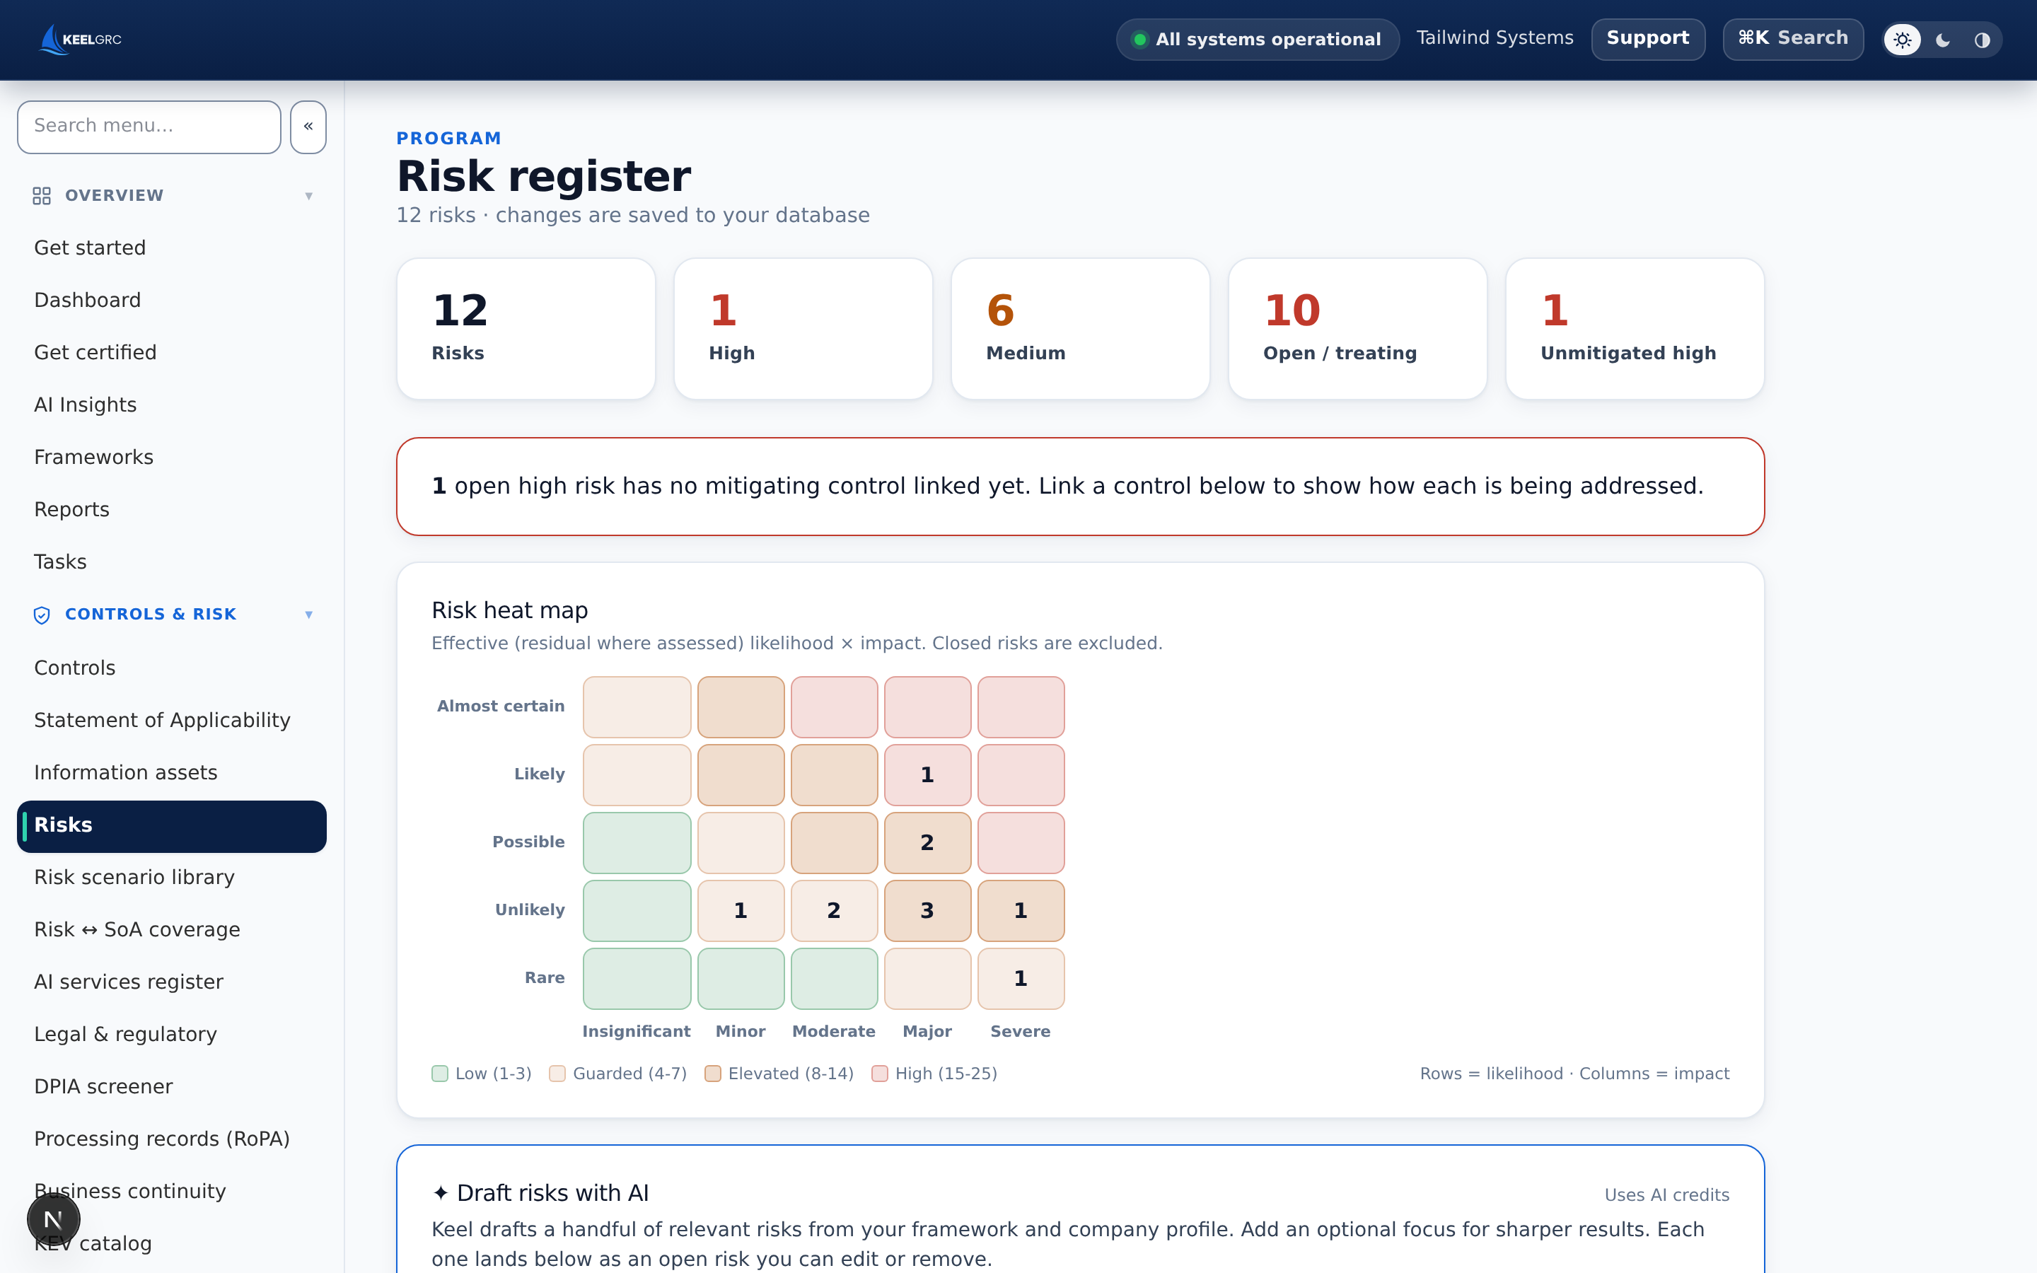Open the Support button

pos(1647,39)
